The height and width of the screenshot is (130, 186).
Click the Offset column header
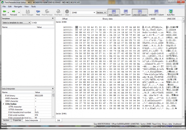pyautogui.click(x=65, y=19)
